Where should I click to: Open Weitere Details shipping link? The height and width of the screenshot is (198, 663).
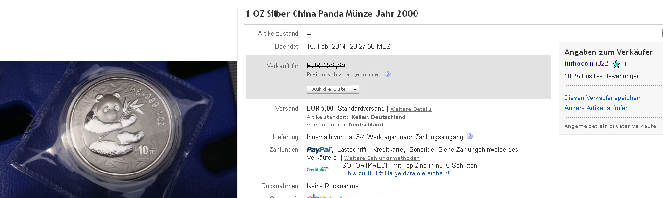pyautogui.click(x=411, y=109)
